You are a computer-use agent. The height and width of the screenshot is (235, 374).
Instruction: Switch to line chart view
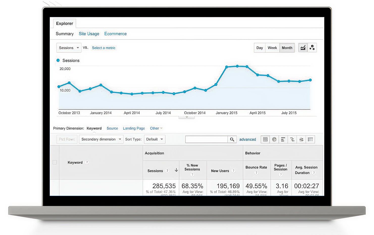[303, 48]
